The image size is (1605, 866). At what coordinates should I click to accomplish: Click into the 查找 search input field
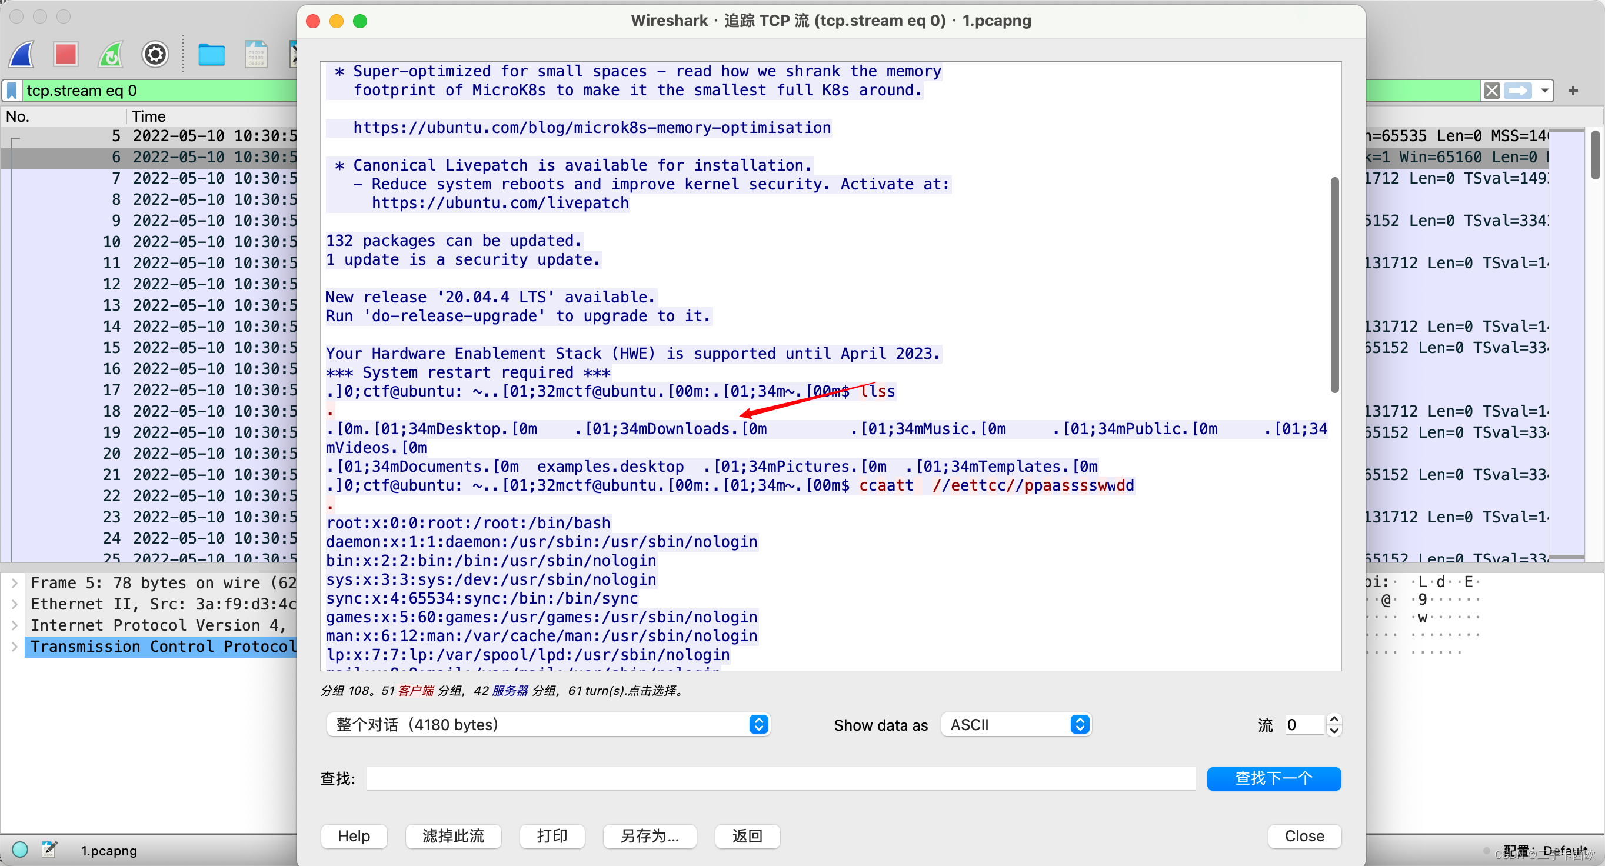[x=780, y=778]
